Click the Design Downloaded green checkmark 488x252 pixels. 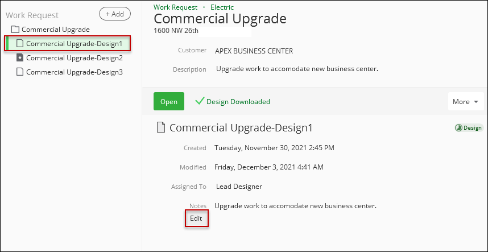(x=200, y=101)
